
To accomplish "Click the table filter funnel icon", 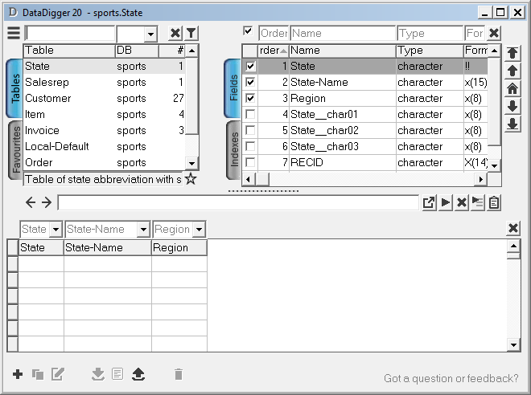I will point(191,33).
